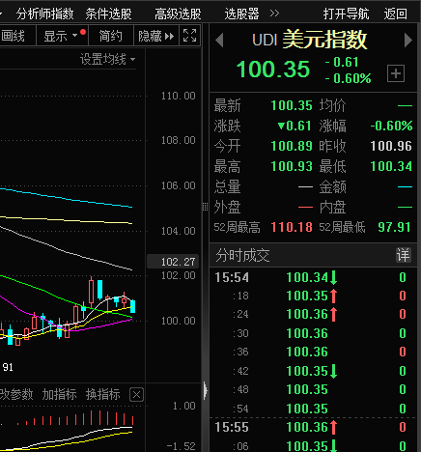Go to next symbol with right arrow
This screenshot has width=421, height=452.
(x=408, y=41)
